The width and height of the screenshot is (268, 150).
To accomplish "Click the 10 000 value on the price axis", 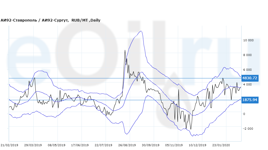I will (x=248, y=40).
